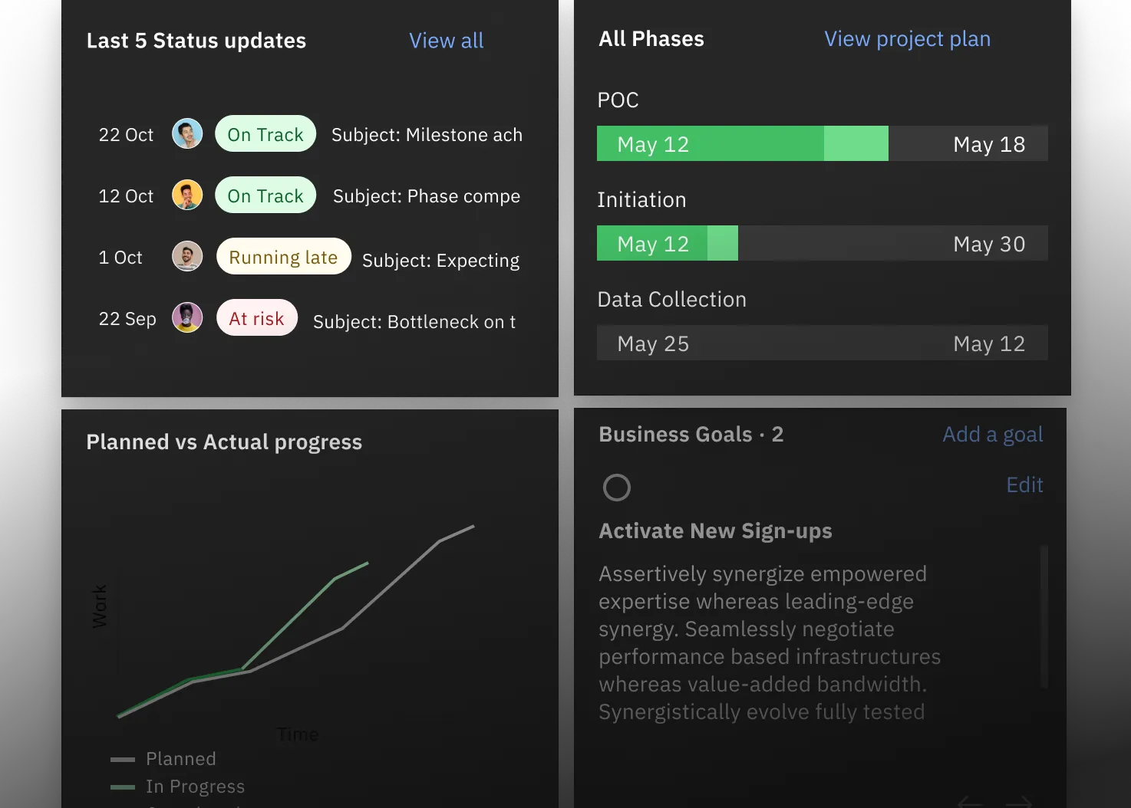Screen dimensions: 1131x808
Task: Edit the Activate New Sign-ups goal
Action: tap(1024, 485)
